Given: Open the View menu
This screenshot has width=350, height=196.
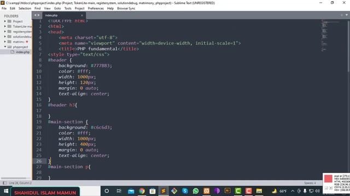Looking at the screenshot, I should tap(48, 9).
